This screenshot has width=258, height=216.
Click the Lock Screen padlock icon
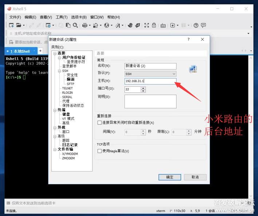coord(154,25)
